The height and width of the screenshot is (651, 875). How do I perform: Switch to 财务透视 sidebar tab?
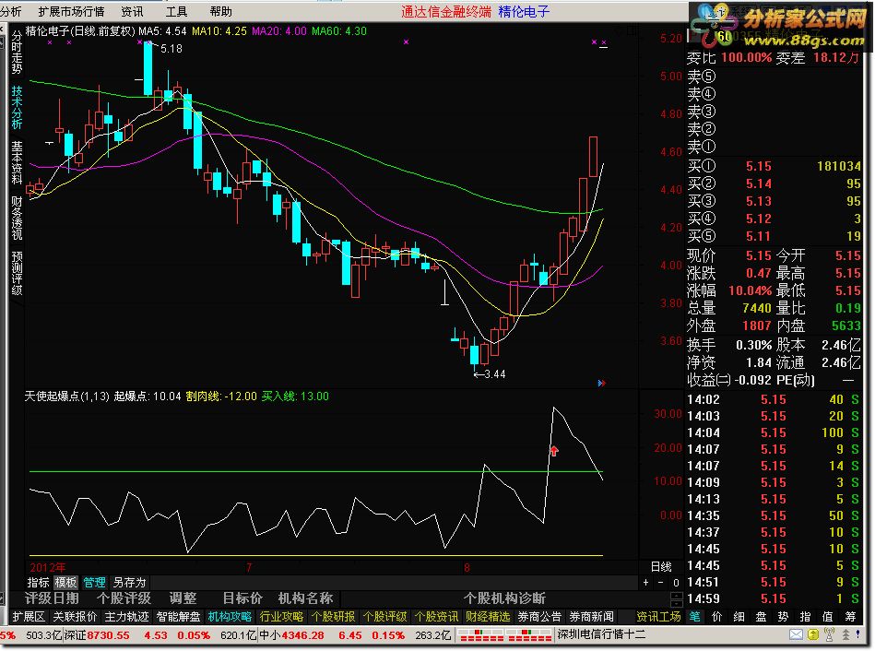pyautogui.click(x=17, y=218)
